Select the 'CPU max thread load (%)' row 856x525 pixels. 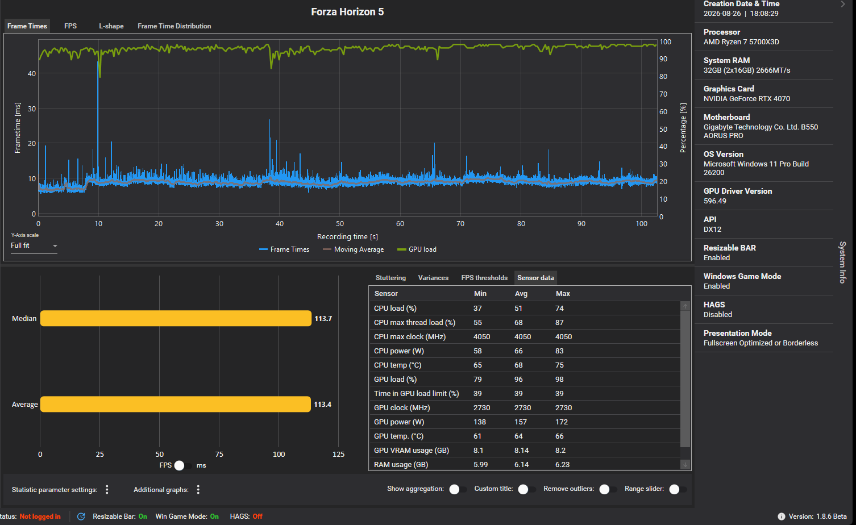[525, 323]
